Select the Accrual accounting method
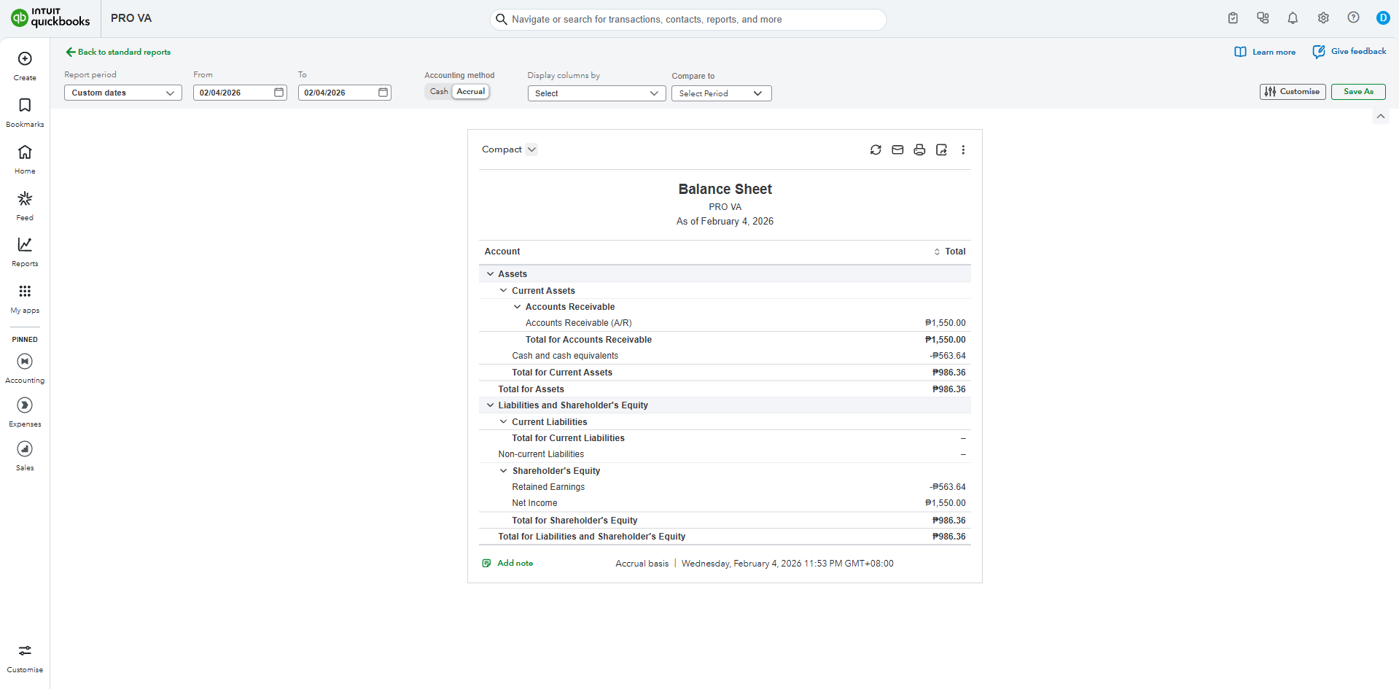Image resolution: width=1399 pixels, height=689 pixels. point(471,92)
